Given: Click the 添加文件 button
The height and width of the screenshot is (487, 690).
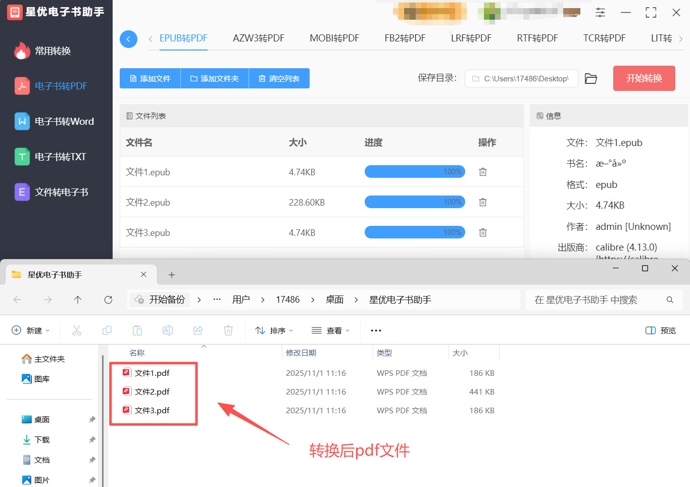Looking at the screenshot, I should (x=150, y=78).
